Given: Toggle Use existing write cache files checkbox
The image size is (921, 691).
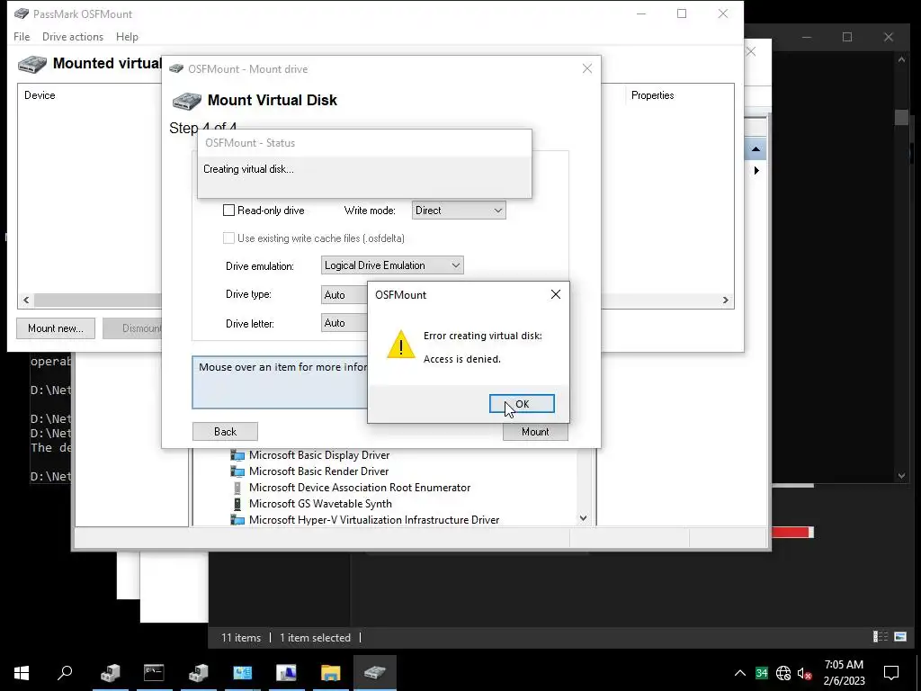Looking at the screenshot, I should click(x=229, y=238).
